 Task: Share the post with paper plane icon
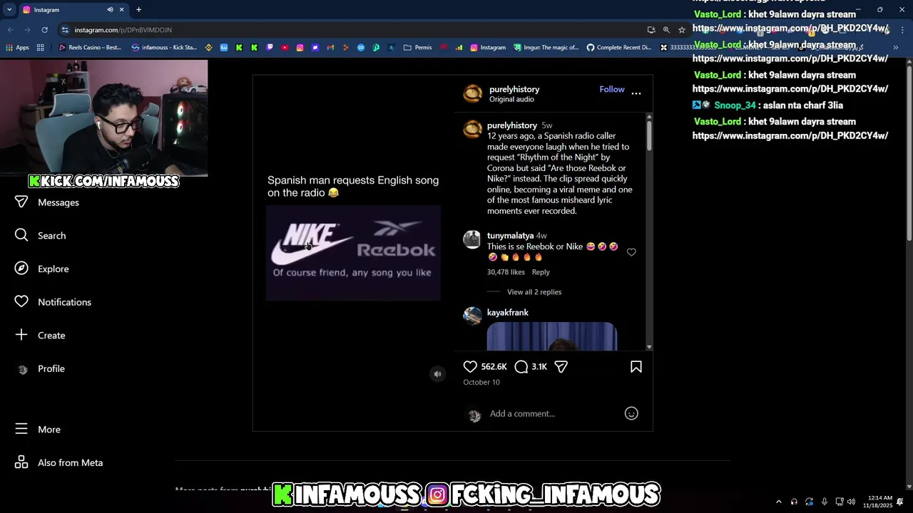click(561, 366)
